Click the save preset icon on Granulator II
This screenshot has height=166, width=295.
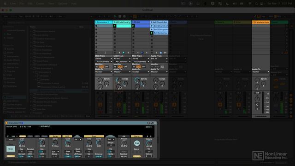coord(155,123)
